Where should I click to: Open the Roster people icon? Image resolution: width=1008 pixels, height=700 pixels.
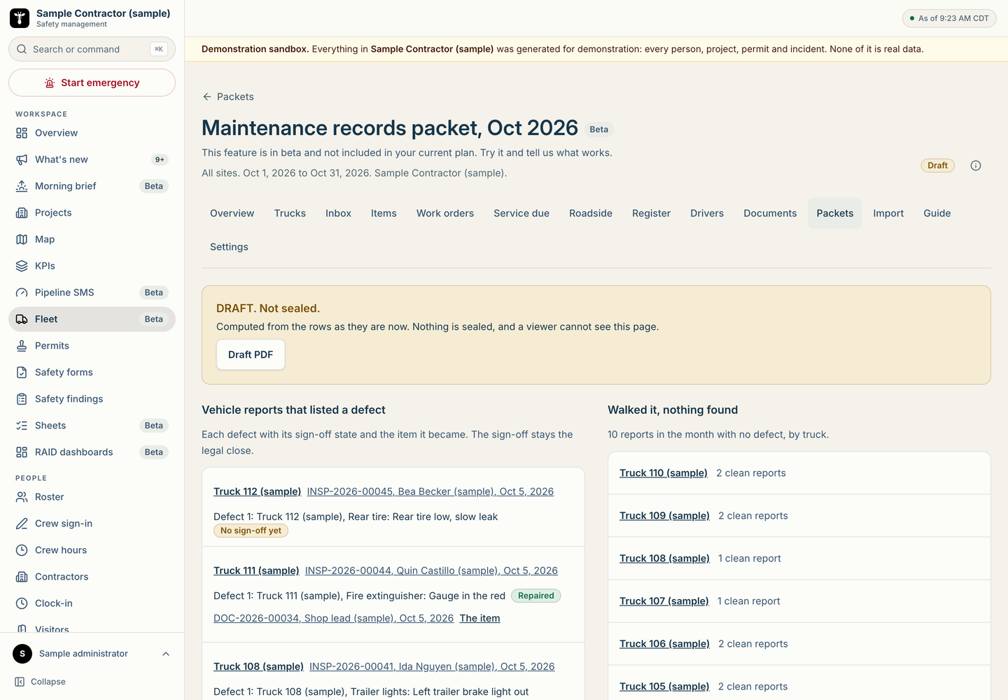tap(22, 497)
